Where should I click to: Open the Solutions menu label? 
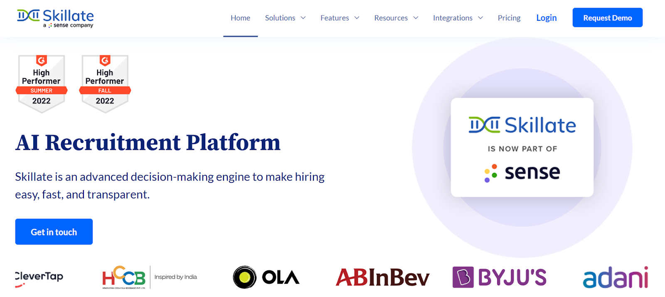280,18
